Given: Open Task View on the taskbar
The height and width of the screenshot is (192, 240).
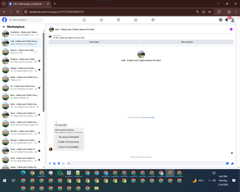Looking at the screenshot, I should [13, 180].
